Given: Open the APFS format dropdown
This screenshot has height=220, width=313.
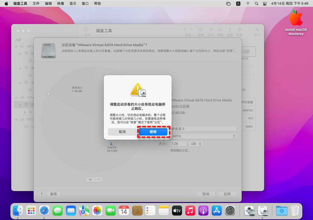Looking at the screenshot, I should point(204,136).
